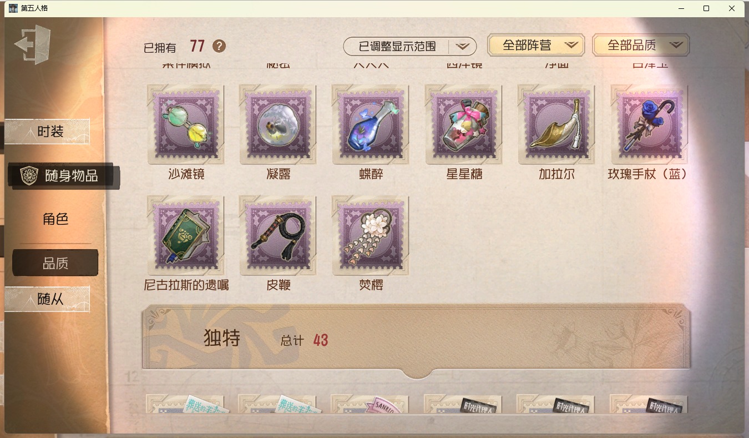Open the 全部阵营 faction filter

(536, 45)
